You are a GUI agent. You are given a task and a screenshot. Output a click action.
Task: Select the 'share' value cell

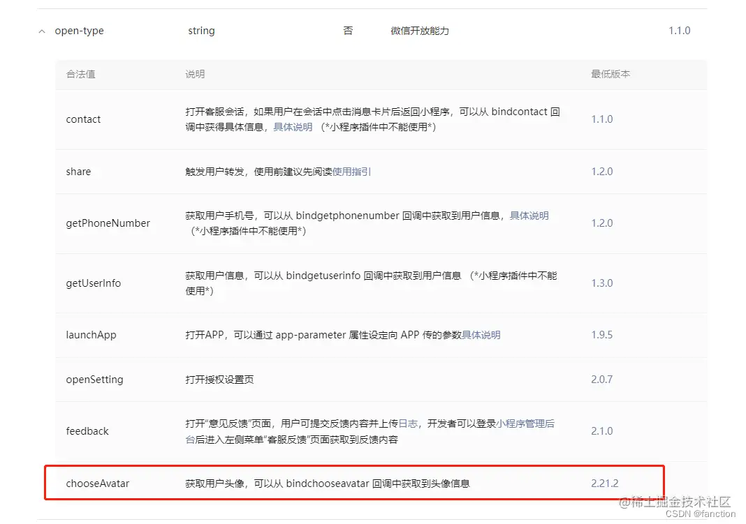(78, 172)
